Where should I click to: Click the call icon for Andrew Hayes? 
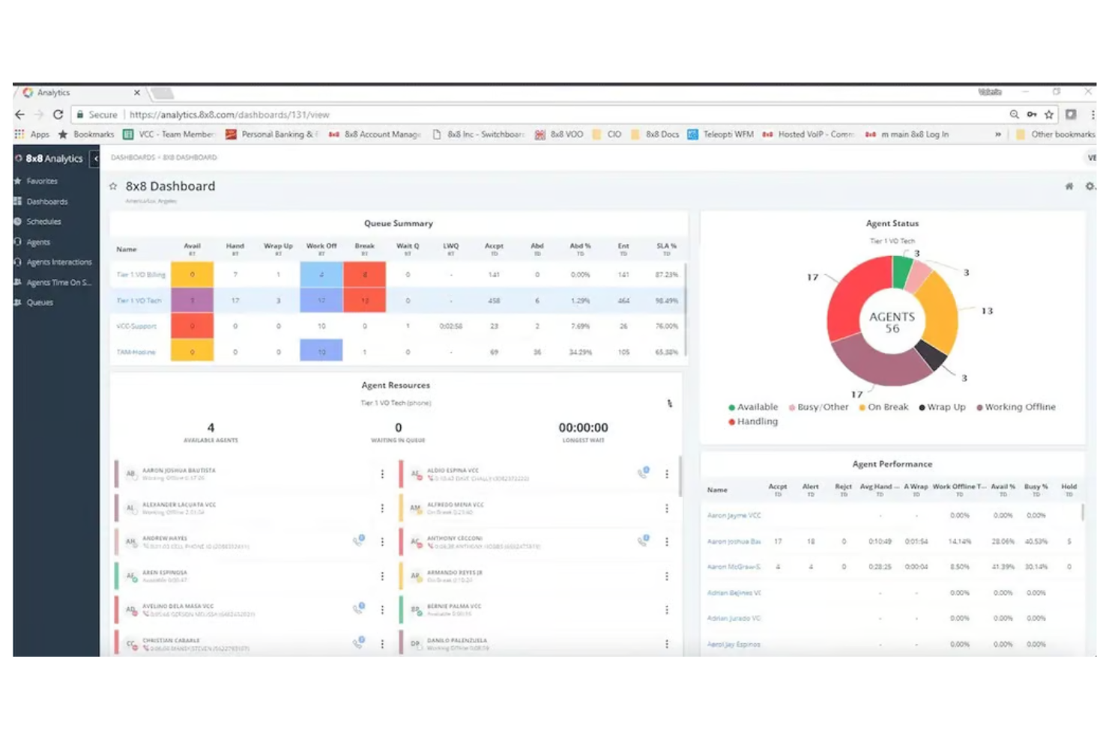click(x=359, y=541)
